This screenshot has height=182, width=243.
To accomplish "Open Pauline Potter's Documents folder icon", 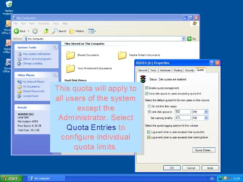I will tap(122, 55).
